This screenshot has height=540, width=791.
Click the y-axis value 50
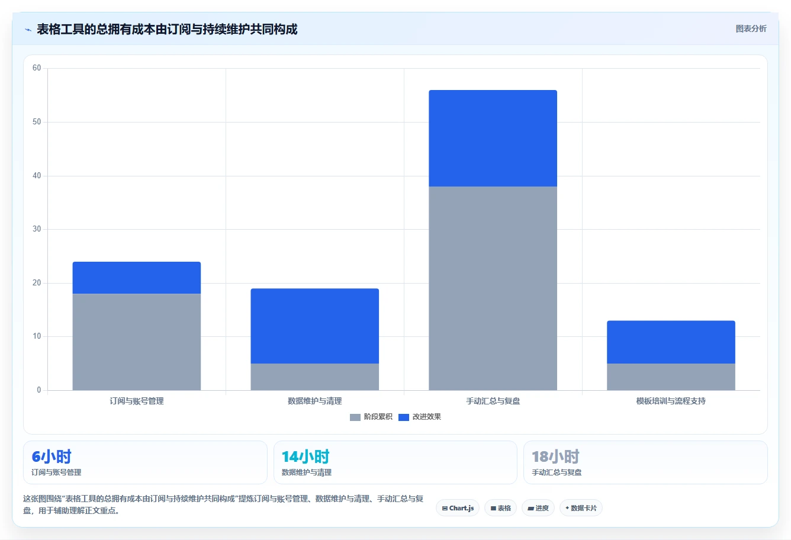37,122
